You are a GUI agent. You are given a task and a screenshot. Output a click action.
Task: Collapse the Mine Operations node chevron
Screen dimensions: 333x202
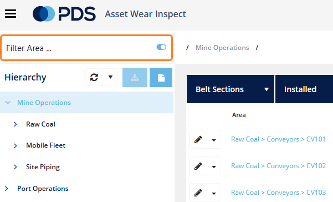(x=8, y=103)
